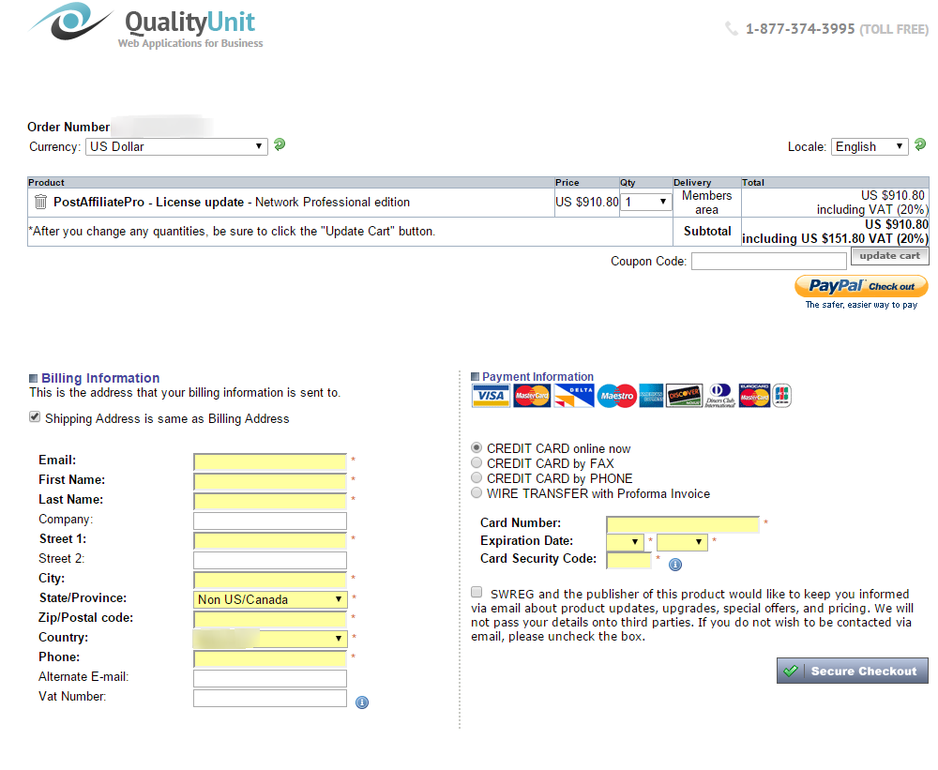Select CREDIT CARD by PHONE option

coord(477,477)
